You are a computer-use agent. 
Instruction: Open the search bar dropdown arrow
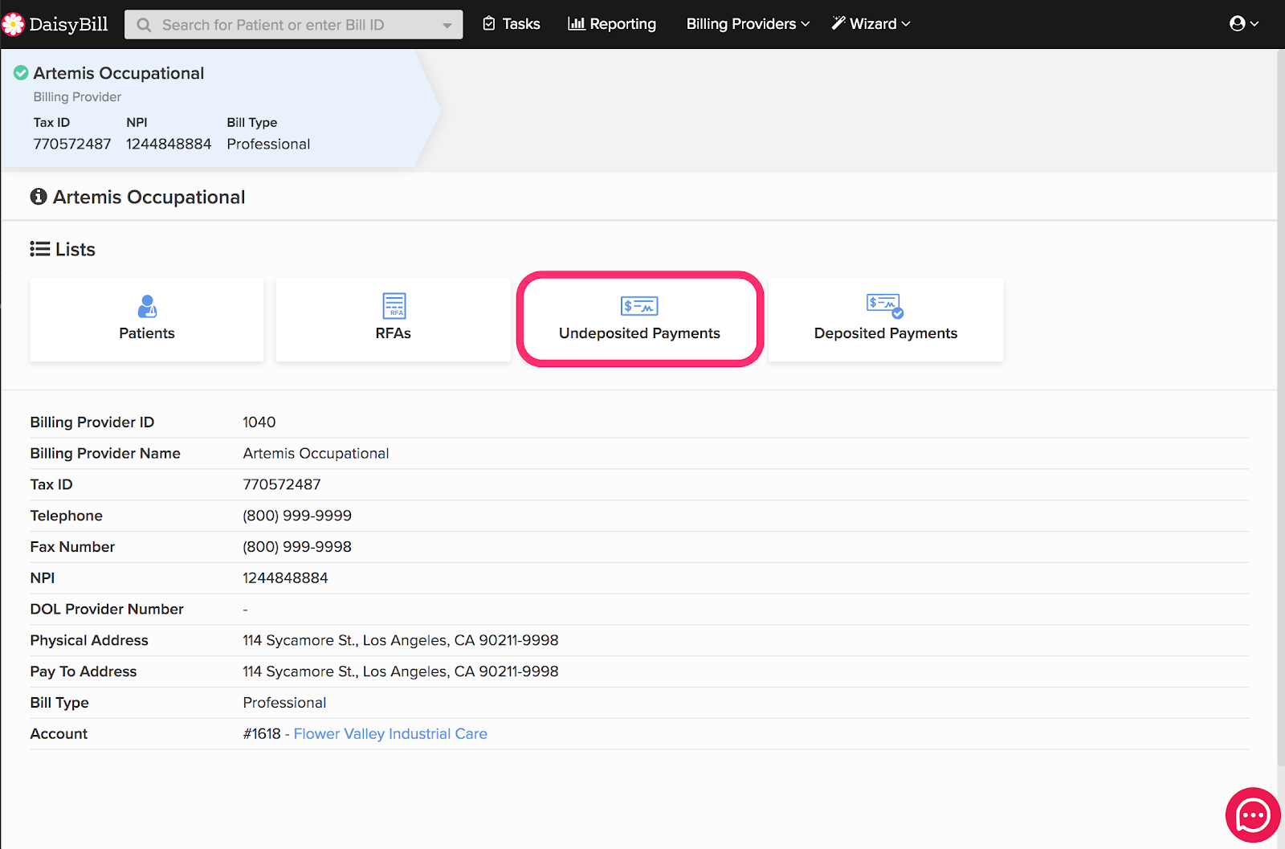click(x=447, y=25)
